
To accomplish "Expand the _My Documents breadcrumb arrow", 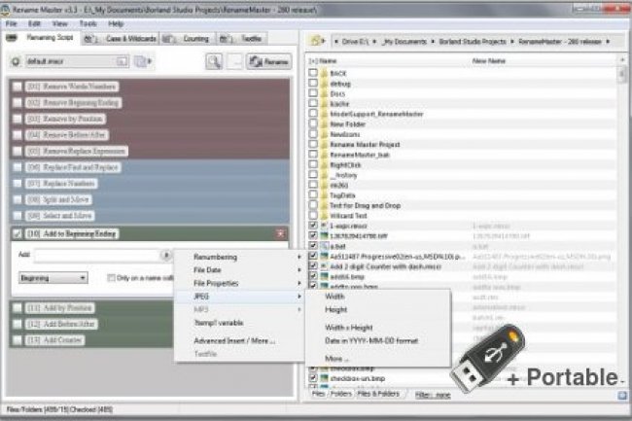I will click(x=433, y=41).
